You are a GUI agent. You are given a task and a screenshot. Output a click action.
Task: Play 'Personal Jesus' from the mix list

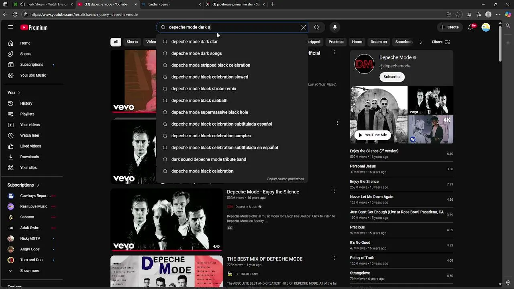401,169
